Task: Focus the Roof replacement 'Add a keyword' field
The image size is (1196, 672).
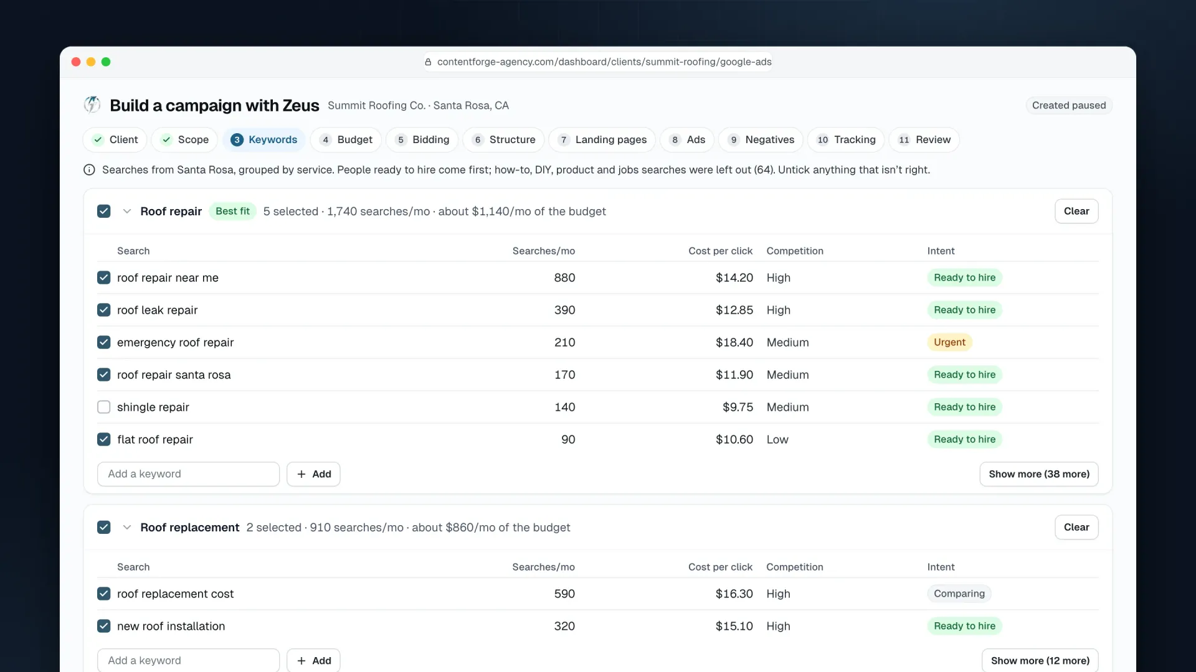Action: (x=188, y=660)
